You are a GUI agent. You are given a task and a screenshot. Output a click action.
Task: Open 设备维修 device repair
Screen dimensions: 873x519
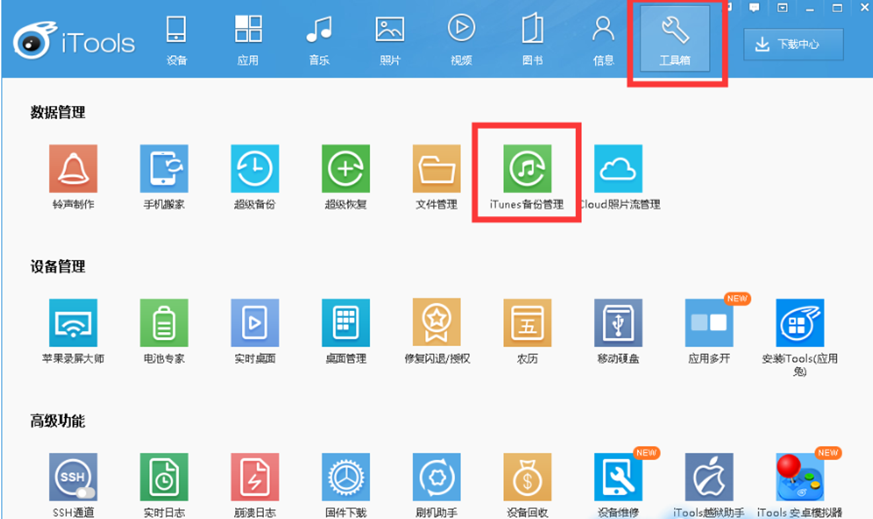[x=618, y=477]
